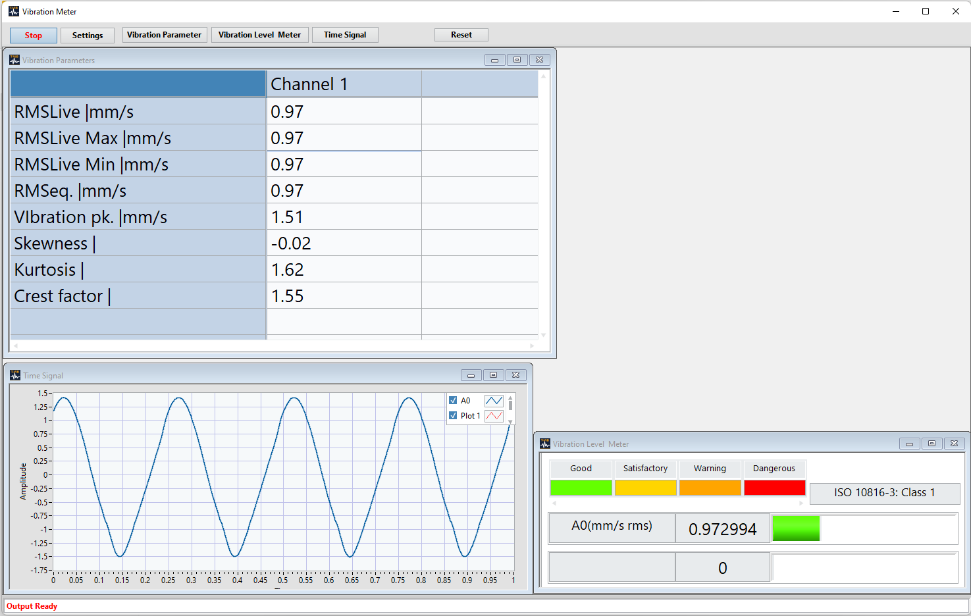
Task: Click the Reset button
Action: 461,35
